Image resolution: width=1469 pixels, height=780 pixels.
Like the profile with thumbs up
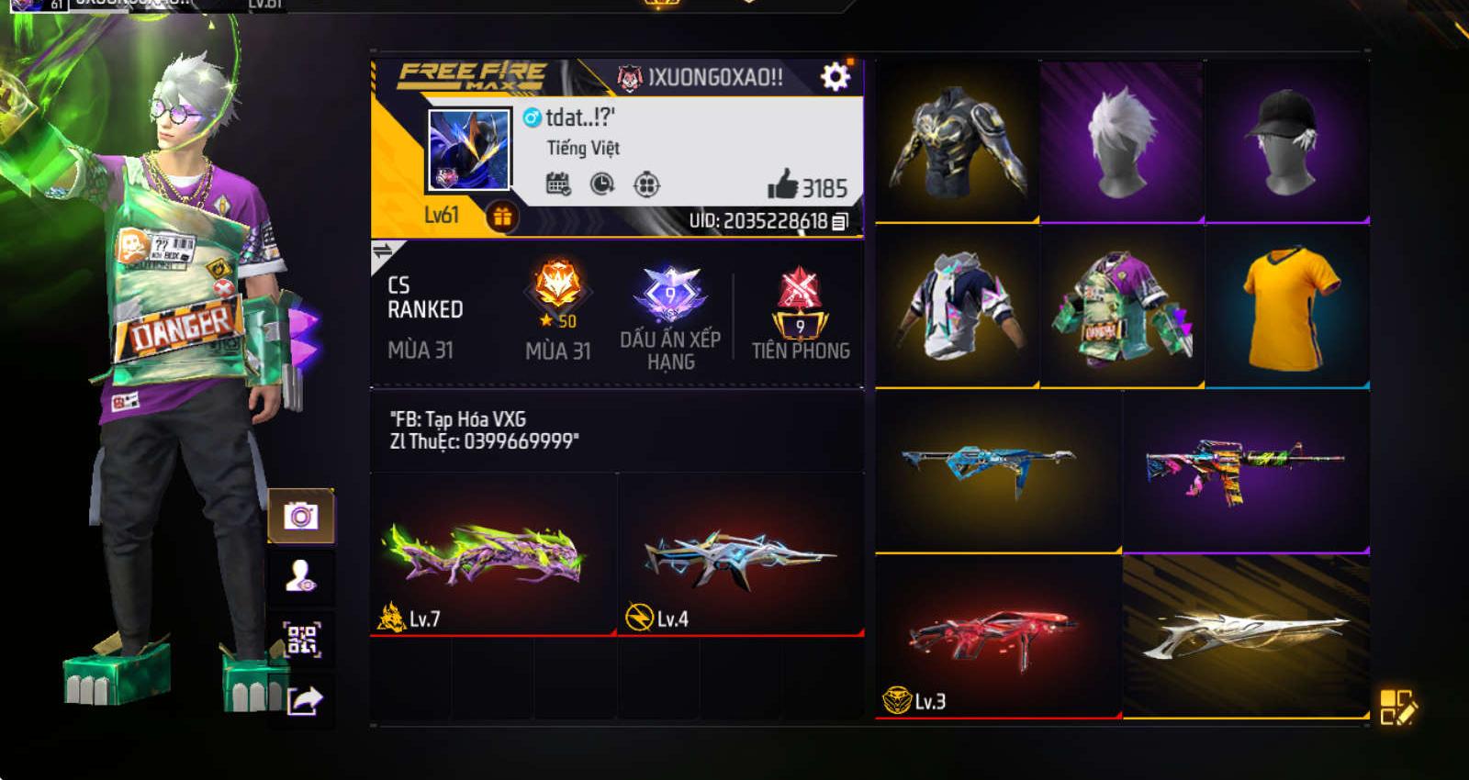coord(782,184)
